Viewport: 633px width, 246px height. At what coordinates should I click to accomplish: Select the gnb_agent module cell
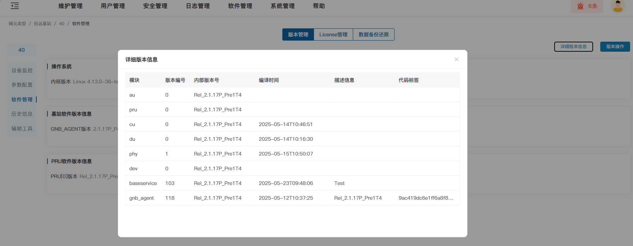pyautogui.click(x=141, y=198)
